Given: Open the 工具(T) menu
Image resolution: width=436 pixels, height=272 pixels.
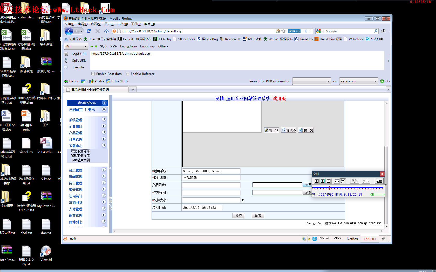Looking at the screenshot, I should pos(136,24).
